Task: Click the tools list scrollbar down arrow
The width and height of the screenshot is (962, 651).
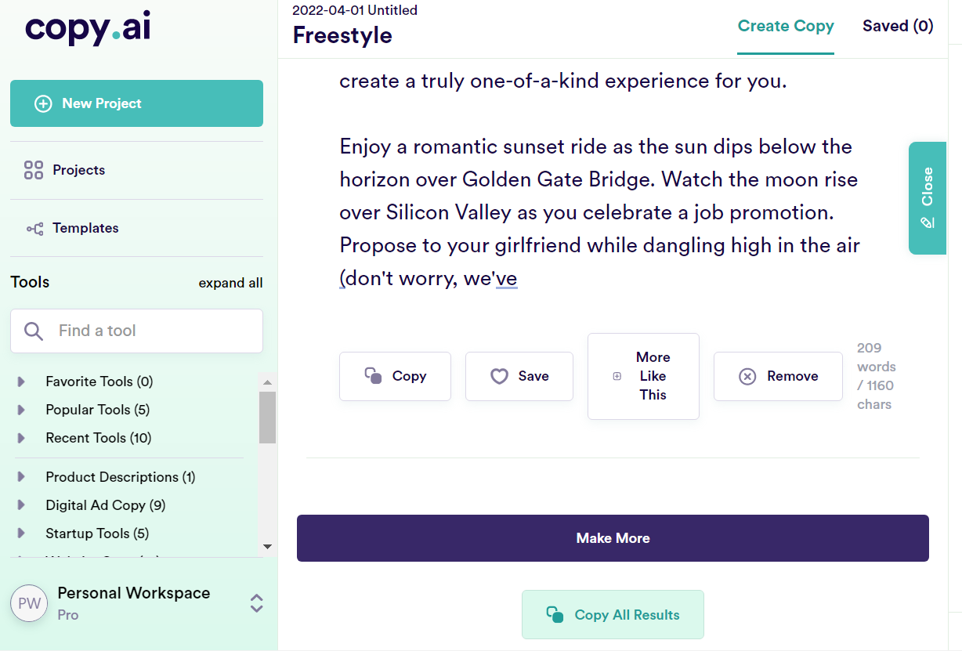Action: (x=267, y=546)
